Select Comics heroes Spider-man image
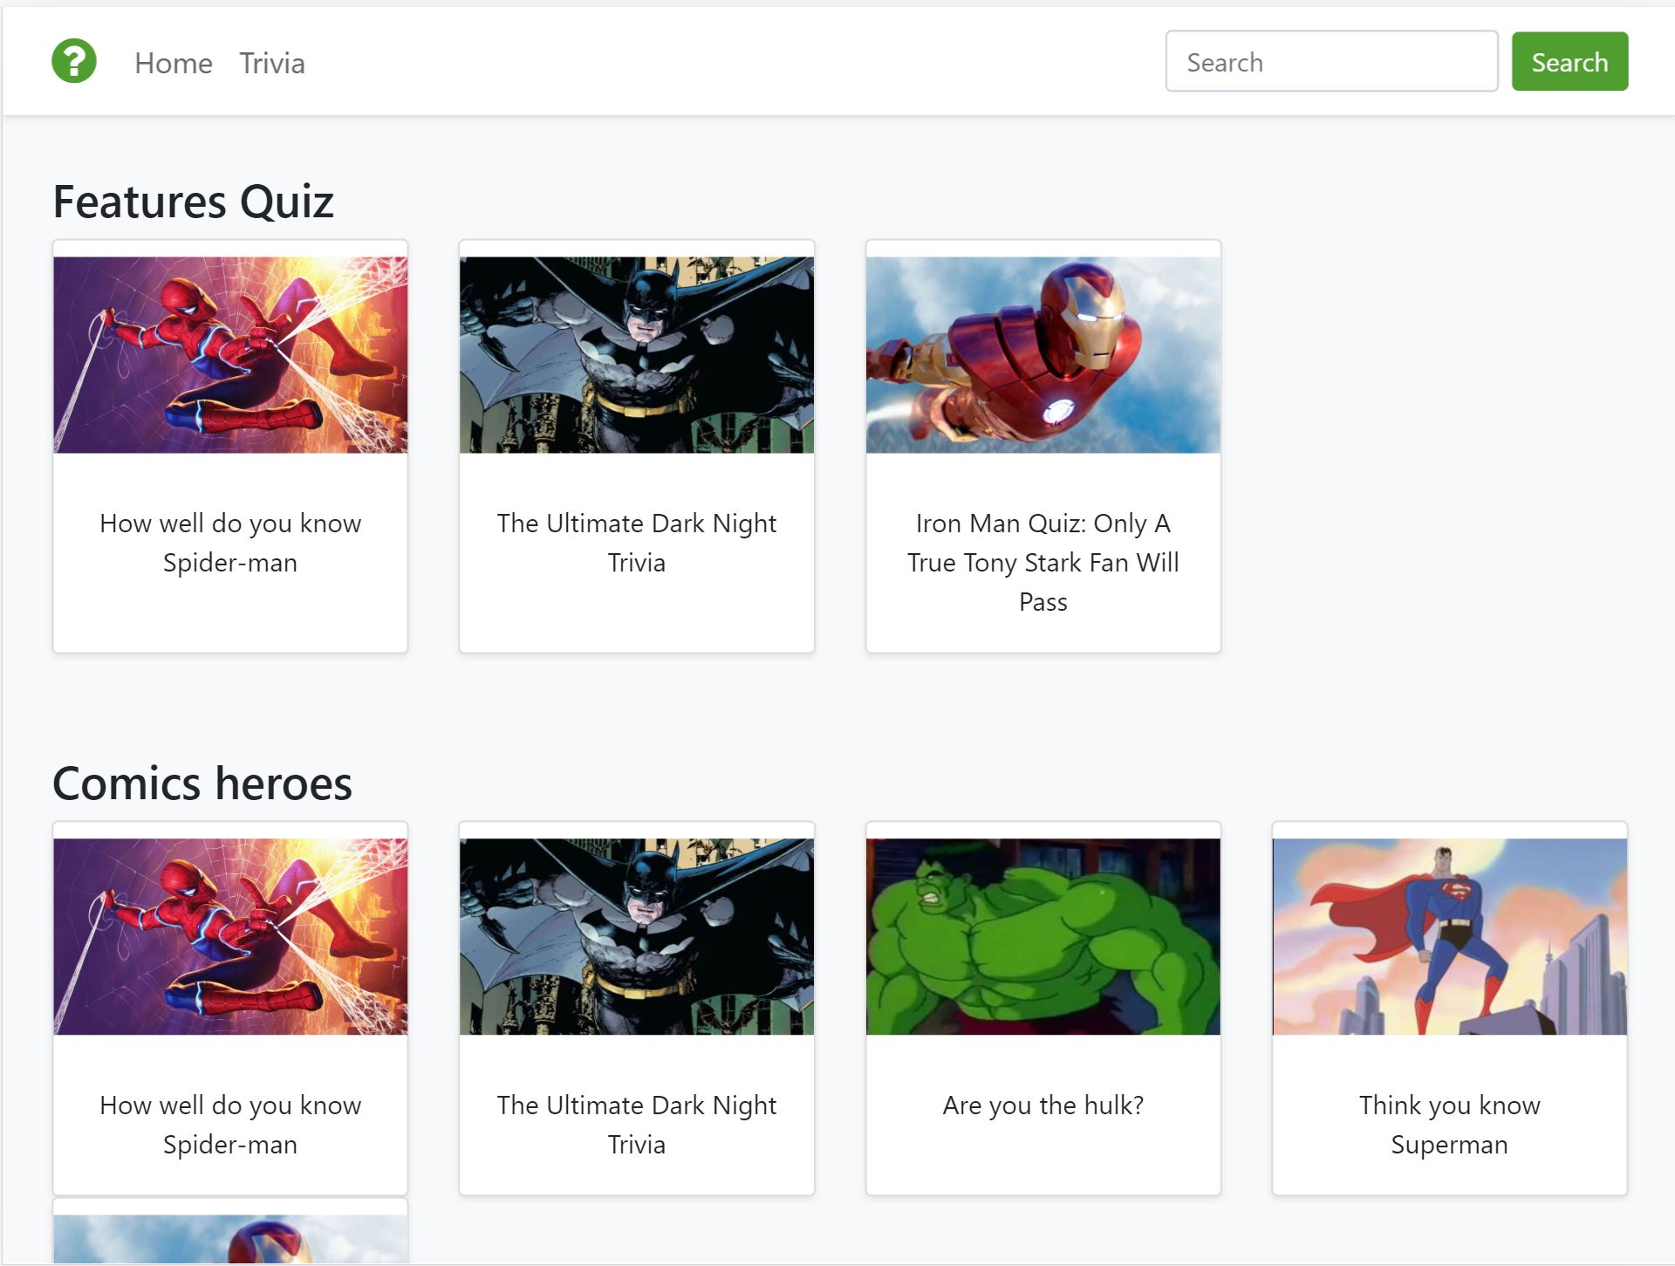1675x1266 pixels. click(x=230, y=936)
